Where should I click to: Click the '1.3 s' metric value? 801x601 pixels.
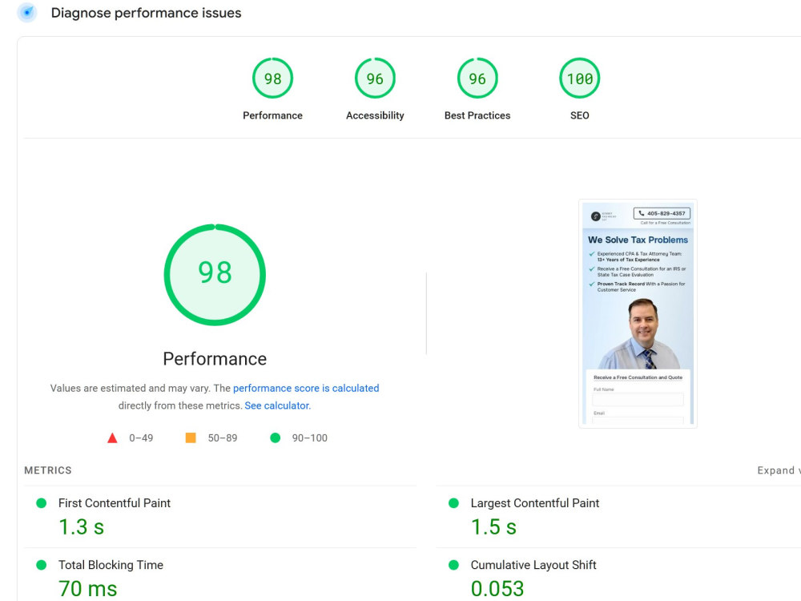click(81, 527)
